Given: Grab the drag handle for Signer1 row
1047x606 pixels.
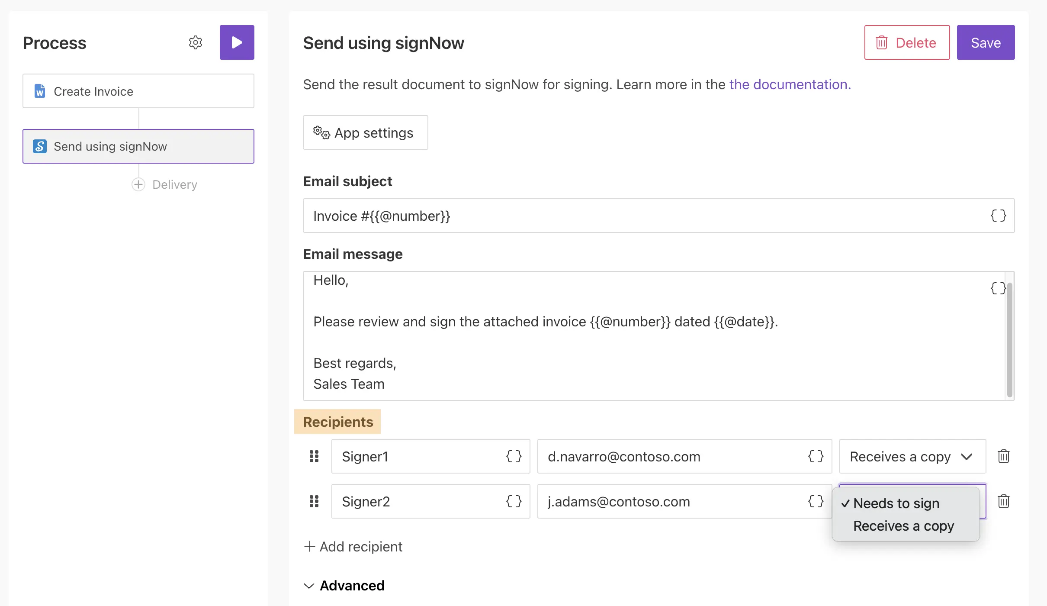Looking at the screenshot, I should tap(314, 456).
